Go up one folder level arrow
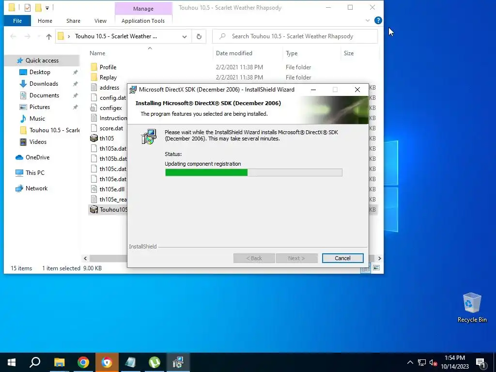This screenshot has width=496, height=372. pyautogui.click(x=49, y=36)
